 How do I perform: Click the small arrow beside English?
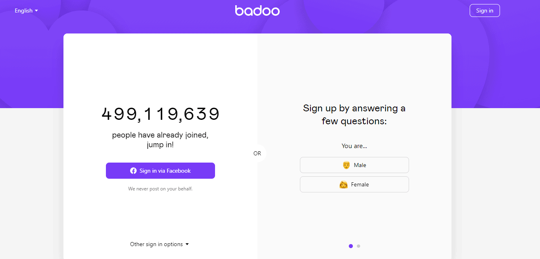tap(36, 10)
